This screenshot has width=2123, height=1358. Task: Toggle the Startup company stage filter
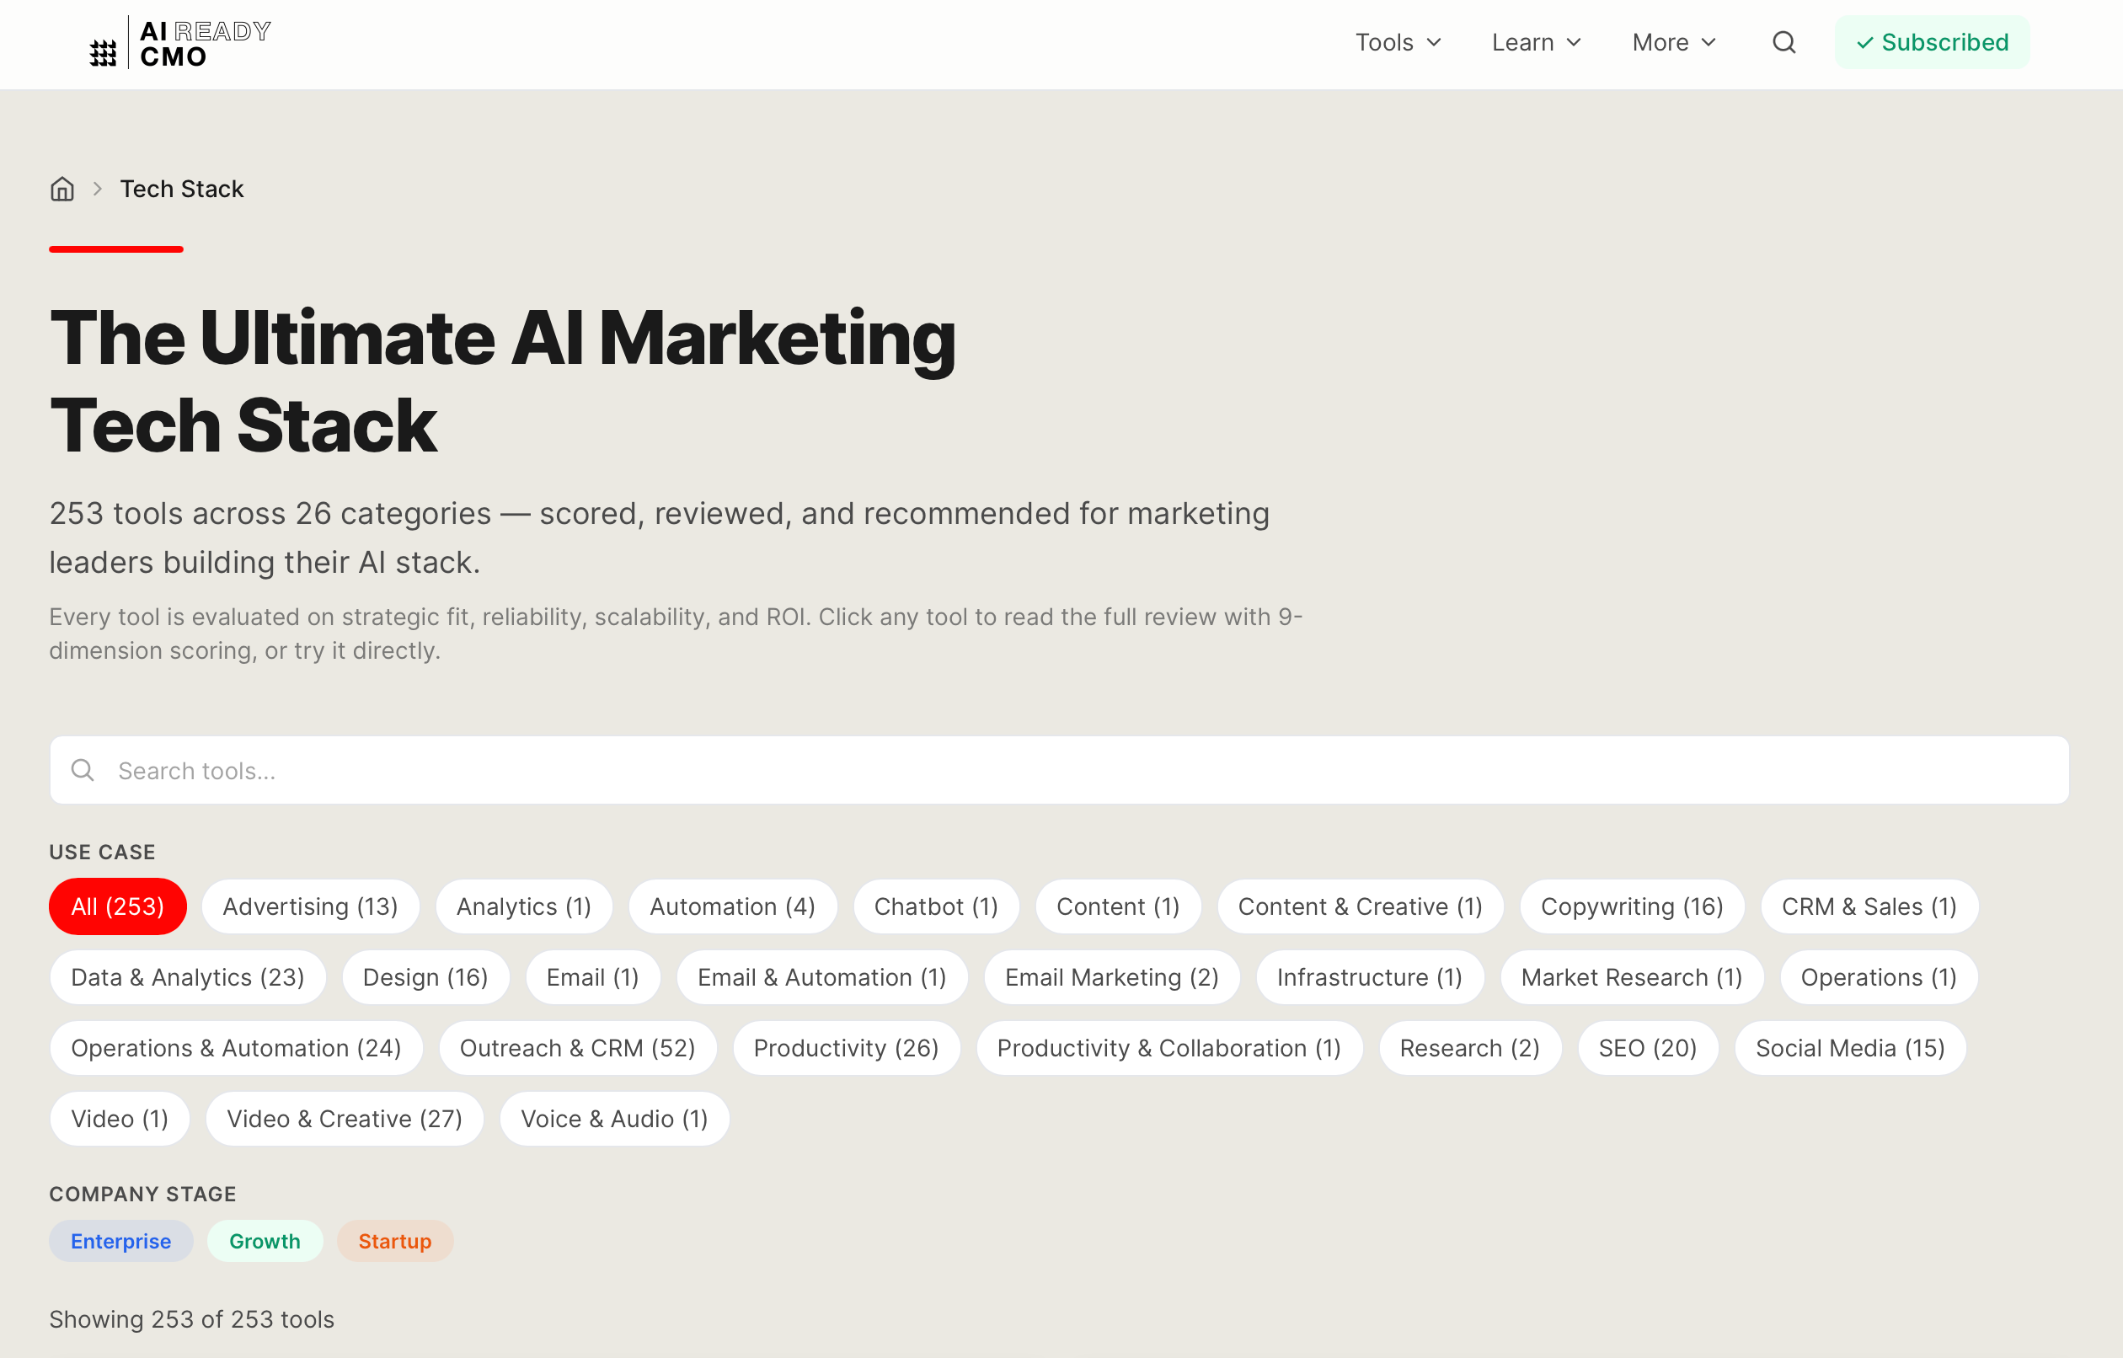coord(394,1241)
